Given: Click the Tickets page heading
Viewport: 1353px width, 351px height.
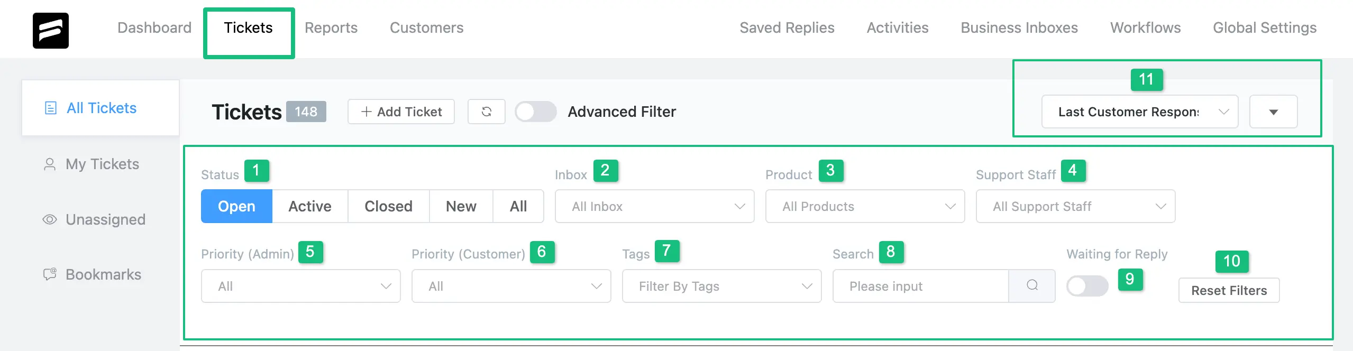Looking at the screenshot, I should coord(246,112).
